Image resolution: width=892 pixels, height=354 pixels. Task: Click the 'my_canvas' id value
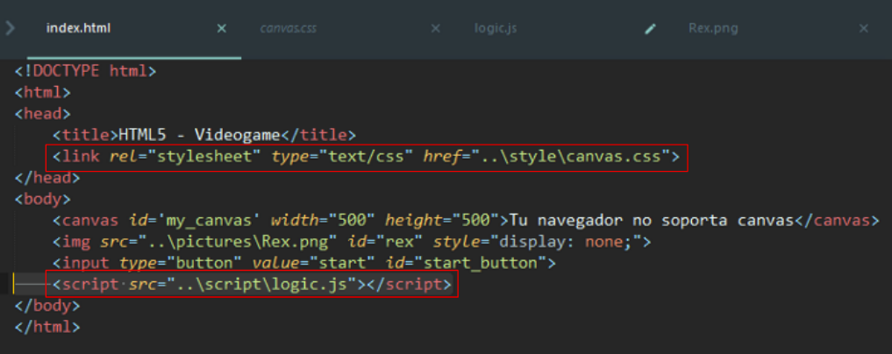209,221
